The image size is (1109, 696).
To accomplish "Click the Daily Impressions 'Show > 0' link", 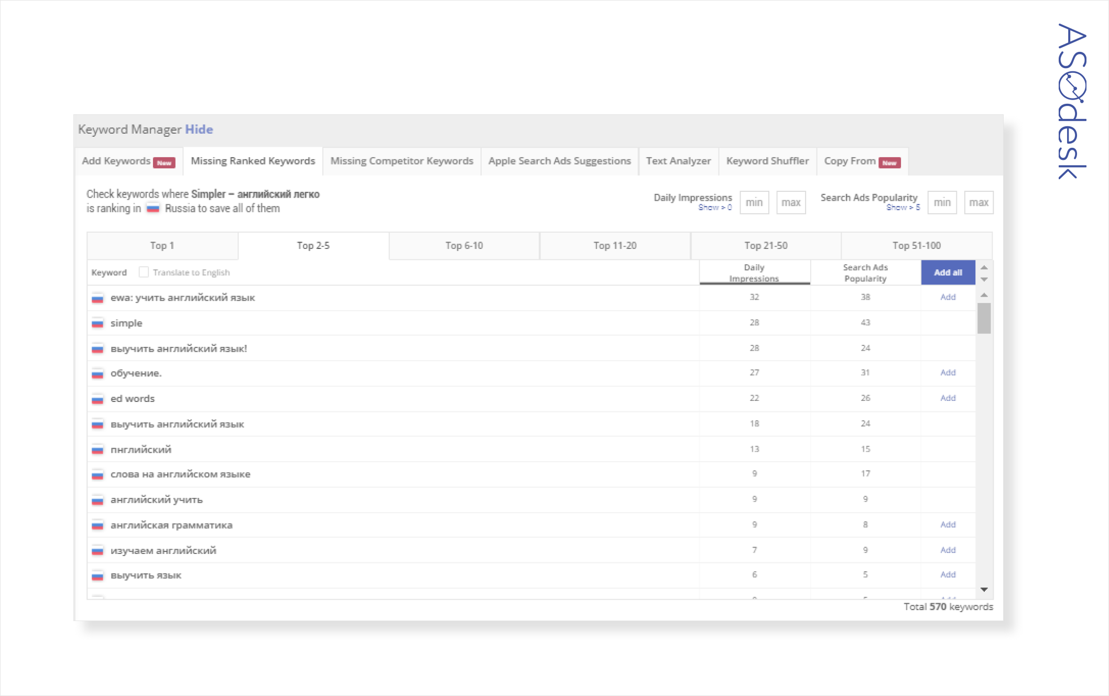I will coord(714,208).
